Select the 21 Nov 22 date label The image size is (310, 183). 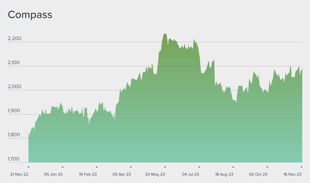(x=20, y=174)
